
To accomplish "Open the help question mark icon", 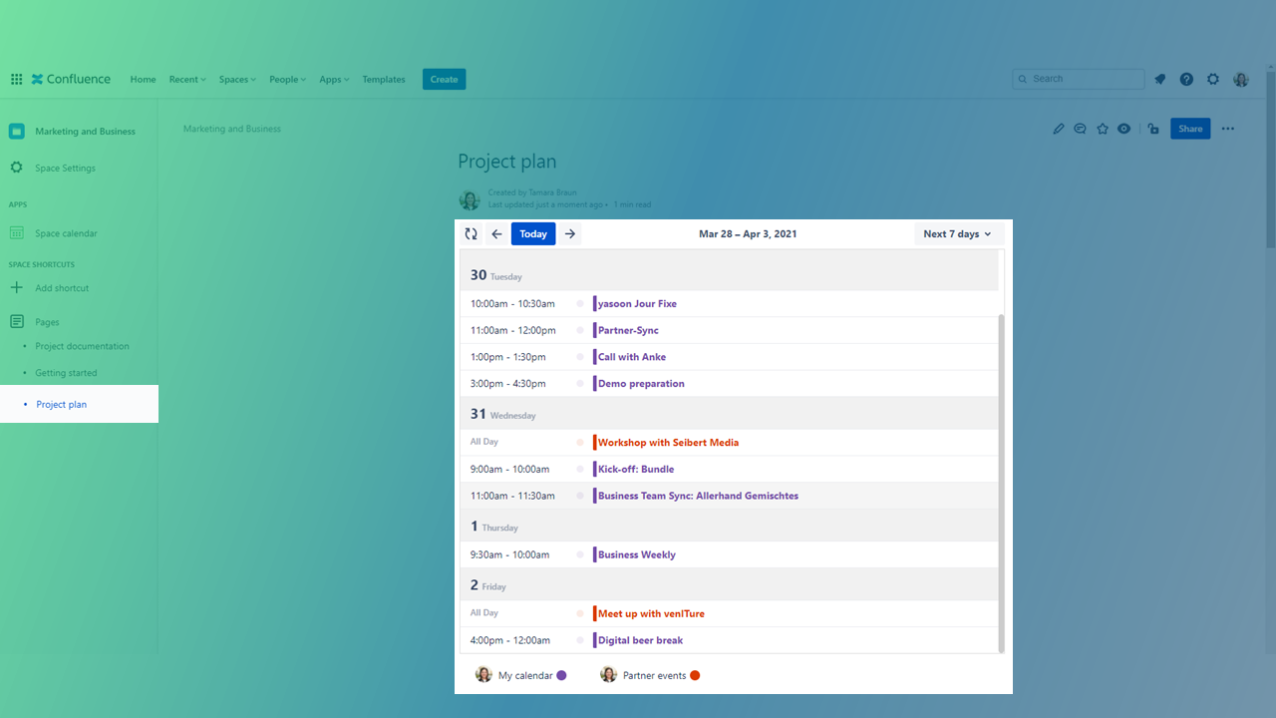I will [1186, 80].
